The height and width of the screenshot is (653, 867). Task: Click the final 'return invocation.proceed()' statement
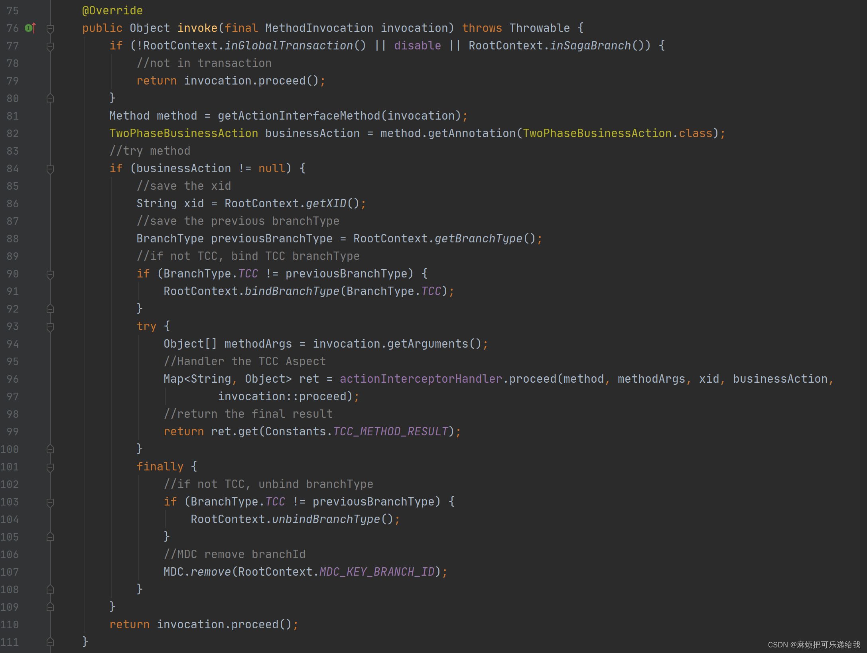[x=204, y=625]
